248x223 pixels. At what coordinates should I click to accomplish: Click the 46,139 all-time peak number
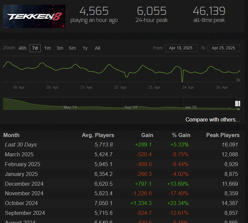(x=209, y=11)
